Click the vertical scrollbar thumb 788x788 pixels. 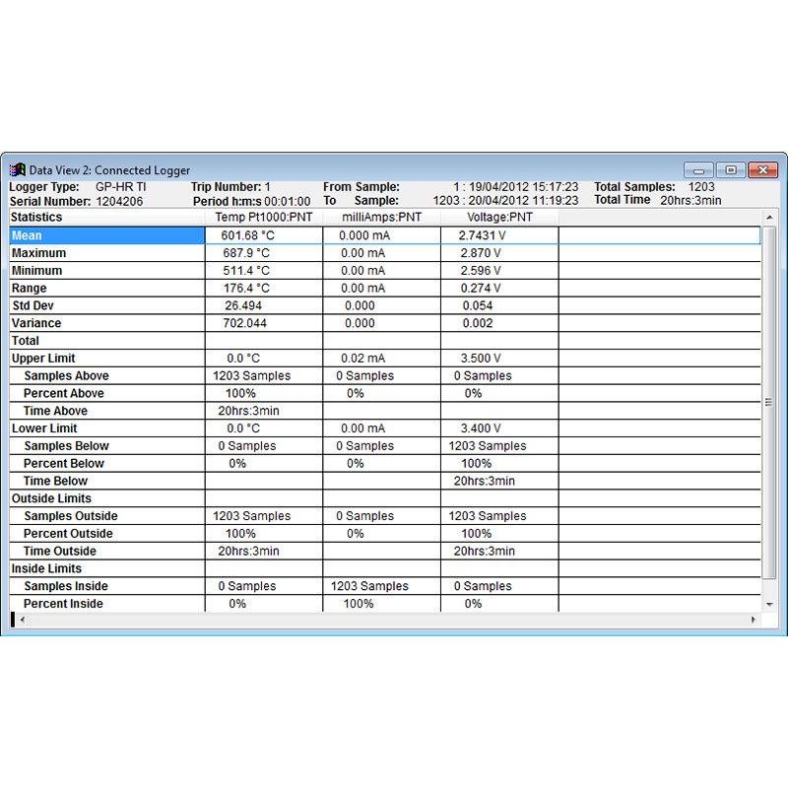tap(769, 402)
